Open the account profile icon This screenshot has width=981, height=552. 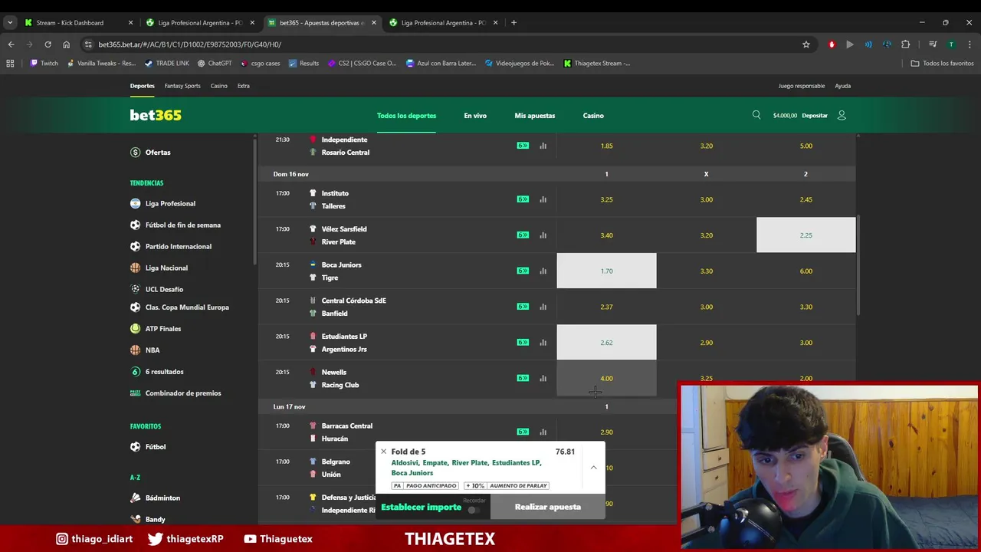point(842,115)
